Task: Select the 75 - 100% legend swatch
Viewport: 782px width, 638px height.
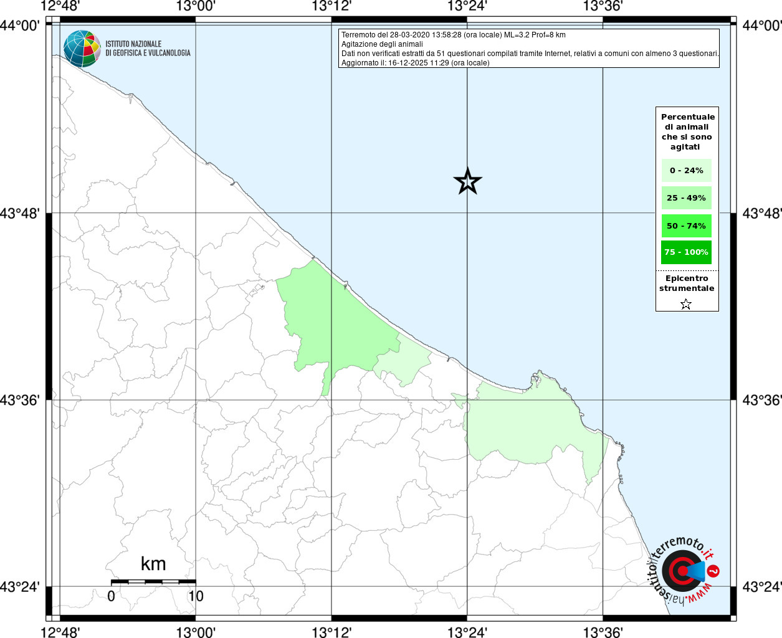Action: coord(686,252)
